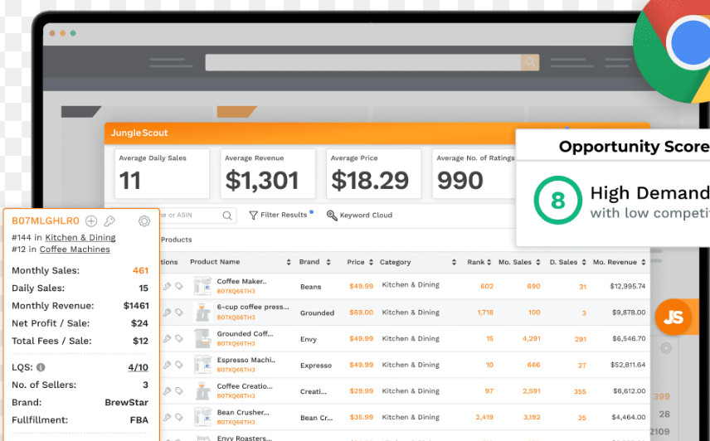
Task: Click the tag icon on the Coffee Maker row
Action: tap(179, 287)
